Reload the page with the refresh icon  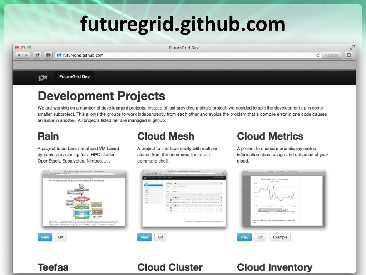tap(318, 55)
